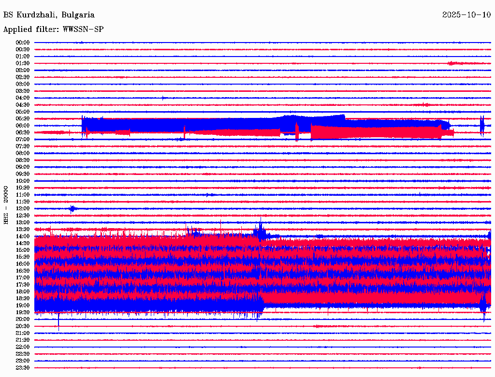Select the 02:30 time label
The height and width of the screenshot is (377, 495).
(x=23, y=77)
